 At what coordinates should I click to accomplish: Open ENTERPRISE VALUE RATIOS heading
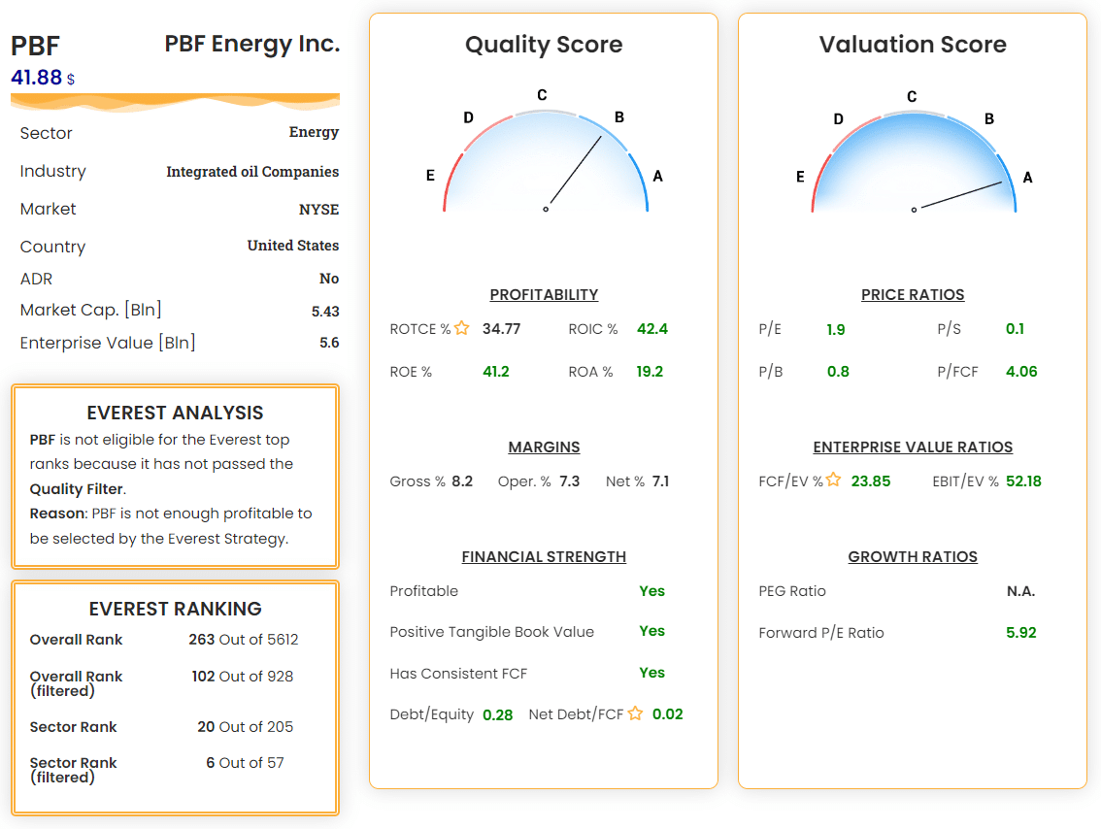pos(913,448)
